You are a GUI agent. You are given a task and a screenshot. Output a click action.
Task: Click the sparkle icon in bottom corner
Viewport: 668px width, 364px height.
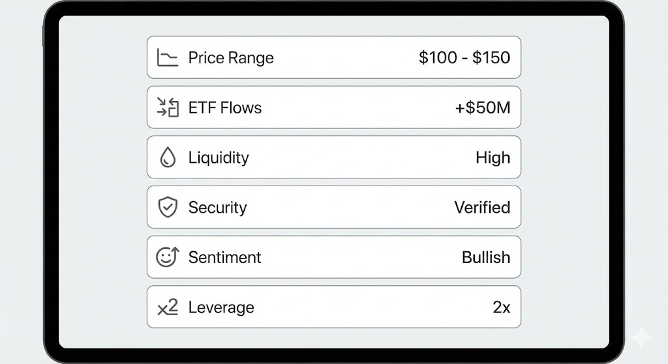[x=641, y=337]
